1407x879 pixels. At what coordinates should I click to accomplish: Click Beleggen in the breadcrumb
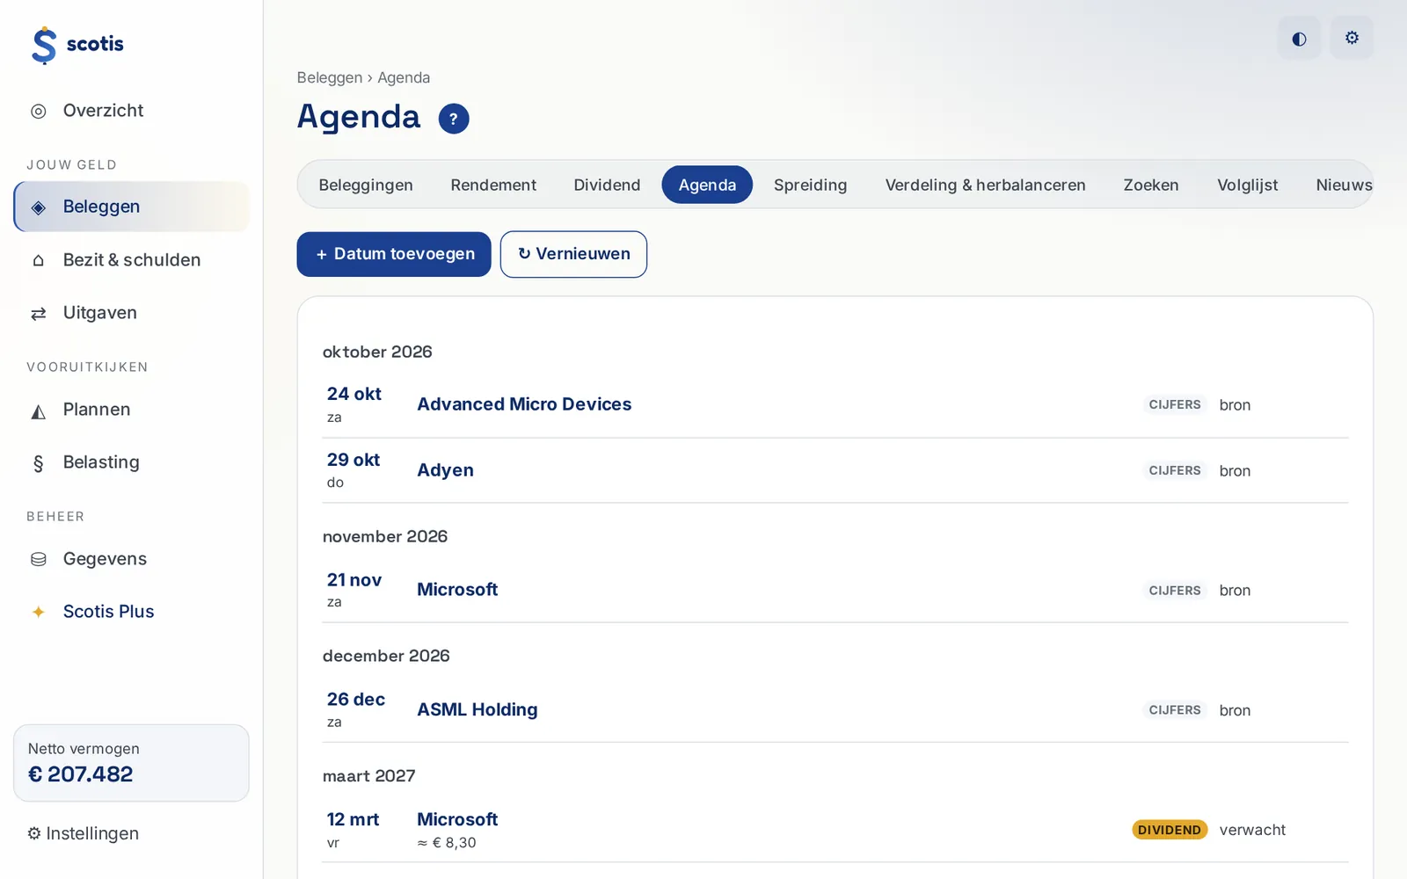tap(330, 77)
